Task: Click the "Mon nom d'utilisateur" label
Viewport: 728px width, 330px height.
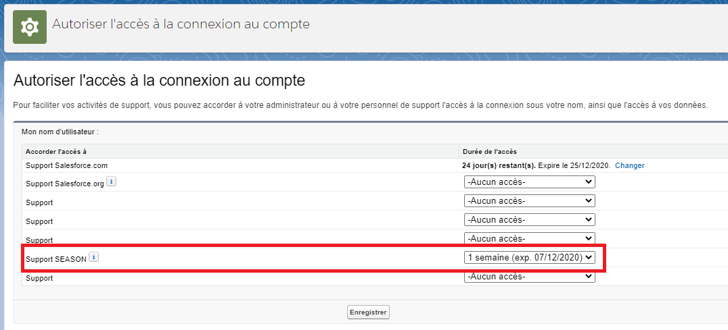Action: point(60,132)
